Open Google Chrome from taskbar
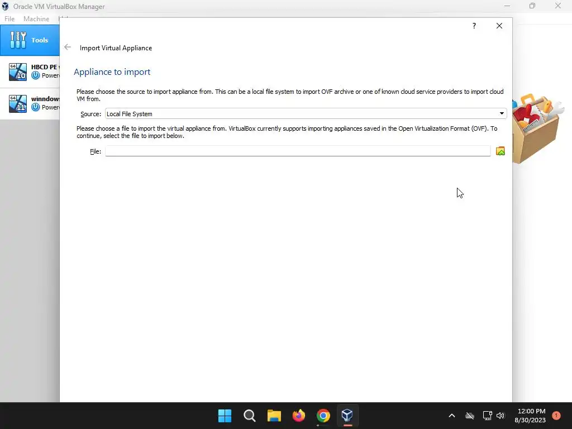Image resolution: width=572 pixels, height=429 pixels. (323, 416)
